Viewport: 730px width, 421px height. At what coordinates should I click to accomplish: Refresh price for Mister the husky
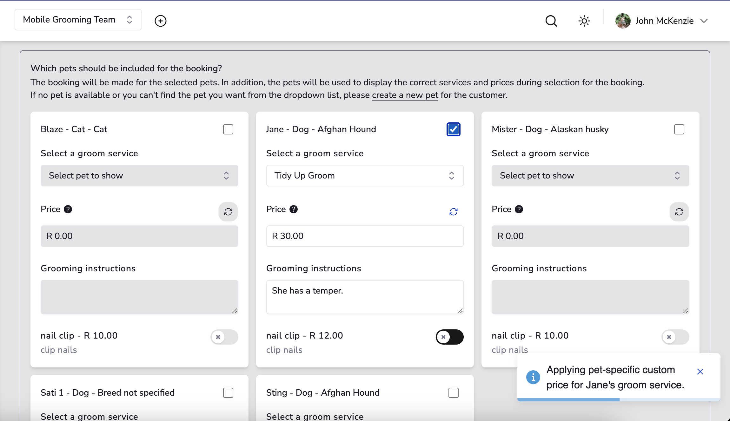679,212
